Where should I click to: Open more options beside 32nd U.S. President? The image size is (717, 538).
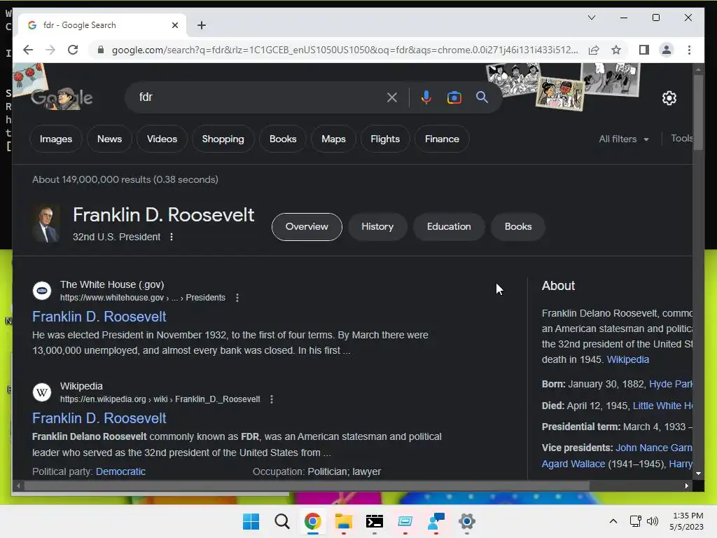(172, 237)
